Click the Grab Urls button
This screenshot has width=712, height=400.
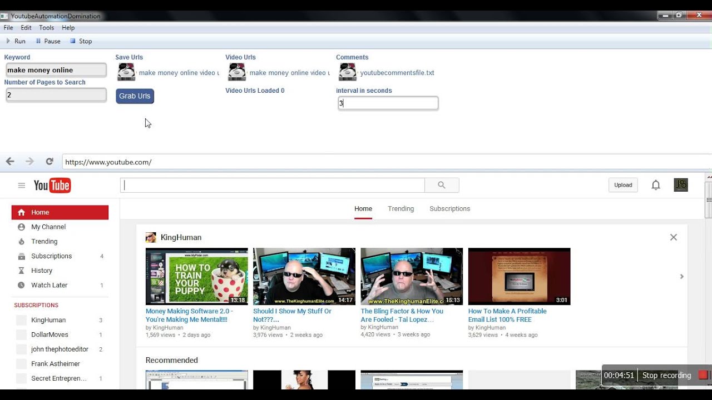pos(135,96)
